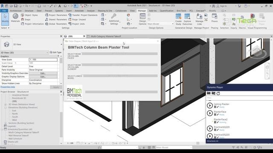This screenshot has width=273, height=153.
Task: Open Project Parameters
Action: pyautogui.click(x=56, y=15)
